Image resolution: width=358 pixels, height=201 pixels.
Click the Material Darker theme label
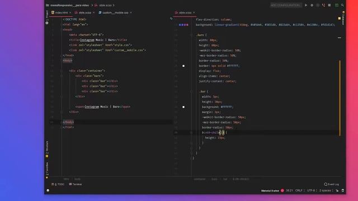pyautogui.click(x=270, y=190)
